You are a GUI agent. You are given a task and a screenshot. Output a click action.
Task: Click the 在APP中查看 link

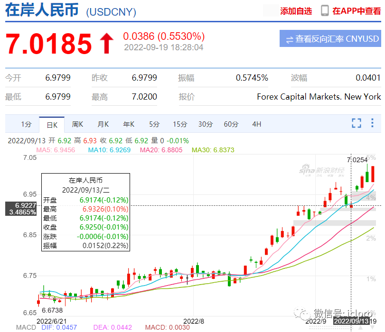[357, 11]
